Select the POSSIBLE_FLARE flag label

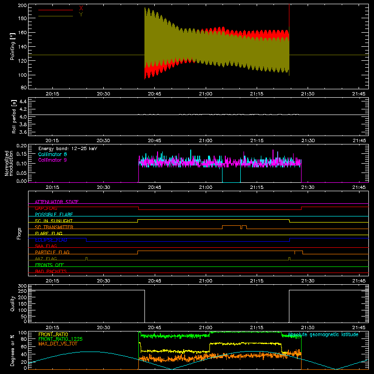54,215
